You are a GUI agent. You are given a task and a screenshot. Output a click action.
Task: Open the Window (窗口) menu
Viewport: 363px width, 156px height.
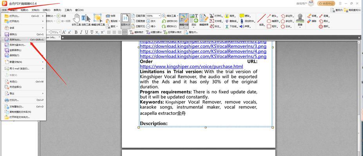79,10
